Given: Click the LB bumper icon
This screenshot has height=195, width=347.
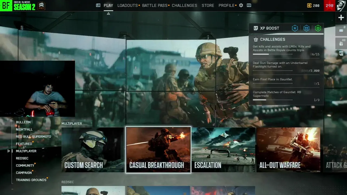Looking at the screenshot, I should pos(98,5).
